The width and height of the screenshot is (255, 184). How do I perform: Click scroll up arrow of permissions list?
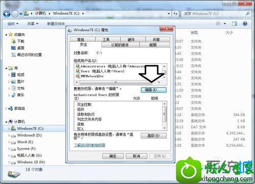pyautogui.click(x=164, y=103)
